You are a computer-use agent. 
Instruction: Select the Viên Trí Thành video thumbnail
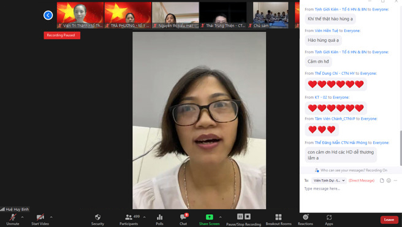pyautogui.click(x=80, y=15)
